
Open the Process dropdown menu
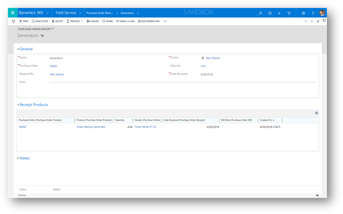point(75,21)
